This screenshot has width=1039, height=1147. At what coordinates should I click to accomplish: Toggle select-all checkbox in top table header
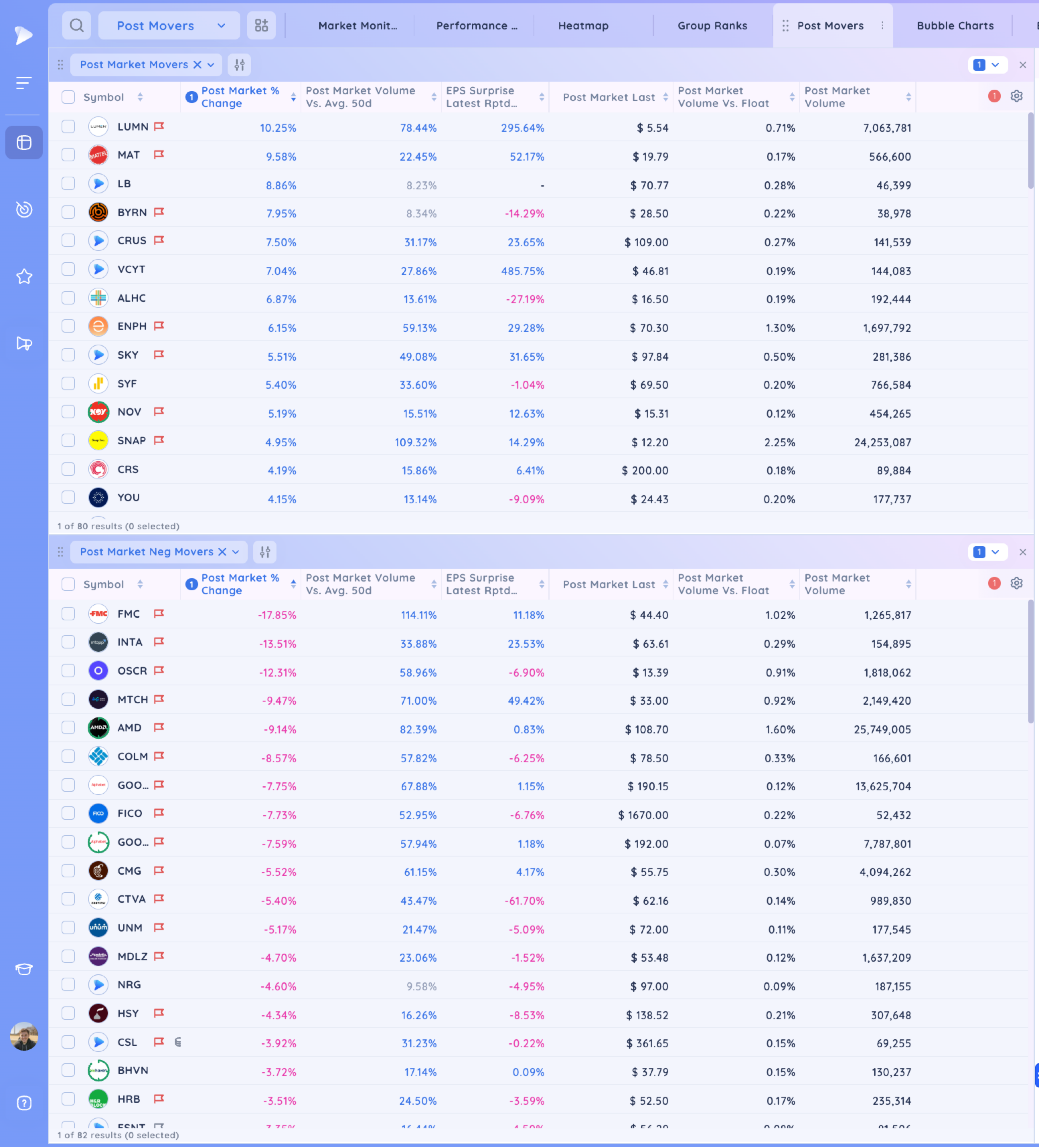tap(68, 97)
